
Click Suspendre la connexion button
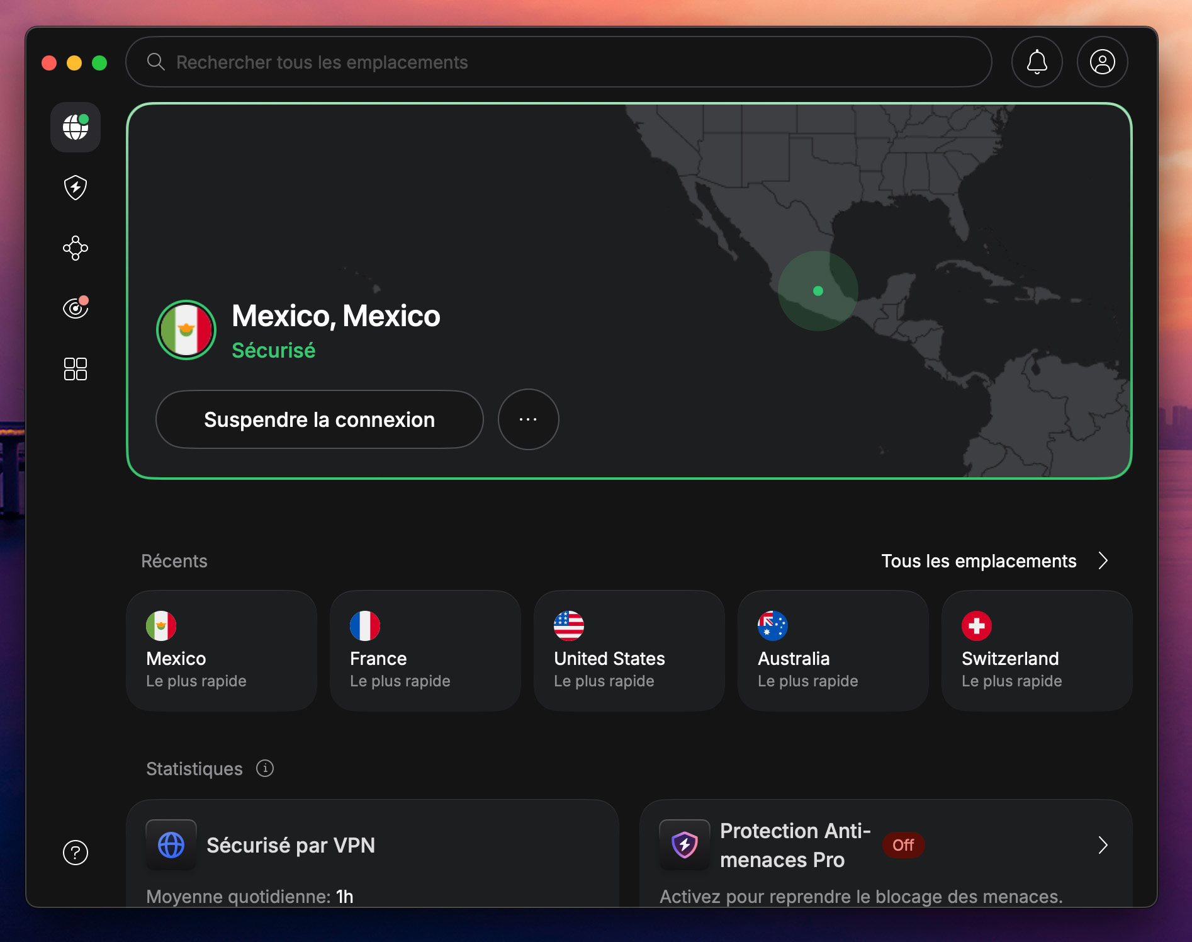point(320,419)
